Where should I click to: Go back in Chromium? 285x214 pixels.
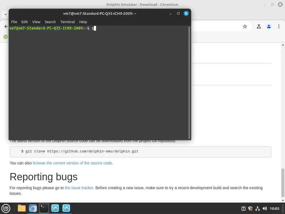(6, 26)
